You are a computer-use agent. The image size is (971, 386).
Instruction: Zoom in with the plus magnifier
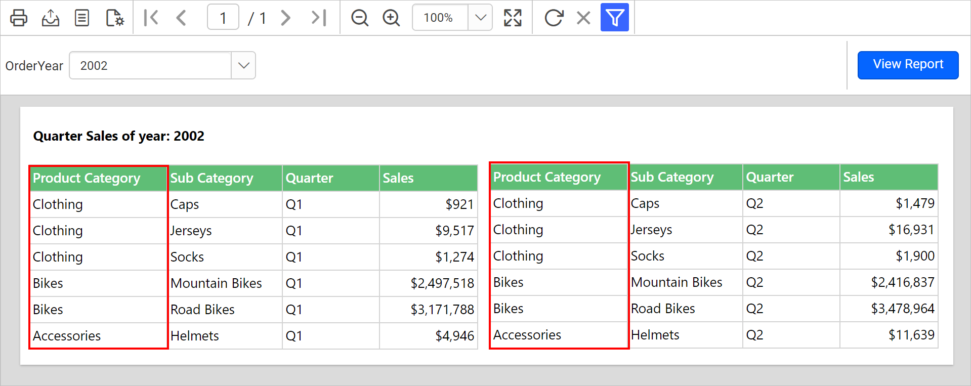391,18
